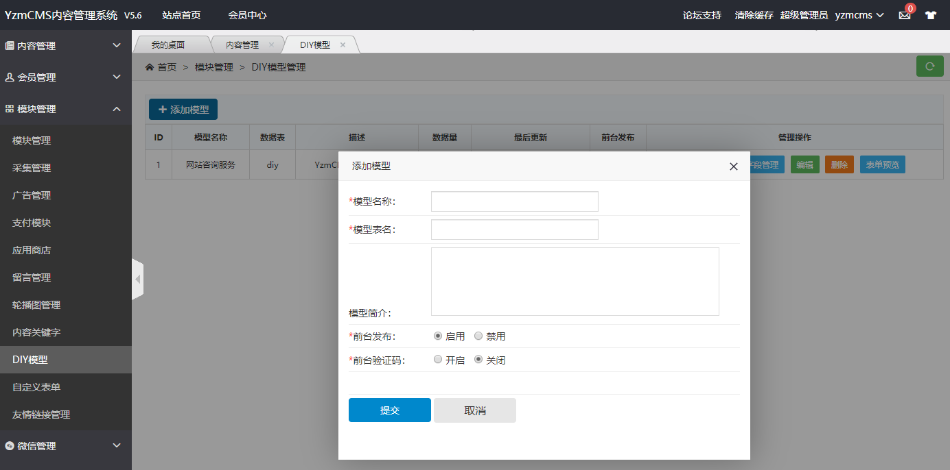The image size is (950, 470).
Task: Expand the 内容管理 sidebar section
Action: pyautogui.click(x=65, y=46)
